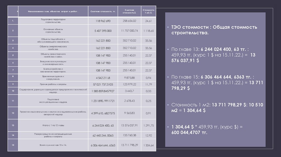Select the 'Основные объекты строительства' cell
This screenshot has width=281, height=157.
pos(53,31)
